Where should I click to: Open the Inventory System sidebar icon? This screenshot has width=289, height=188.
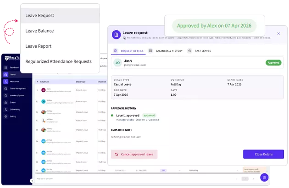click(6, 96)
